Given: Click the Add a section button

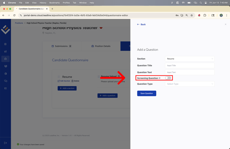Looking at the screenshot, I should pyautogui.click(x=67, y=88).
